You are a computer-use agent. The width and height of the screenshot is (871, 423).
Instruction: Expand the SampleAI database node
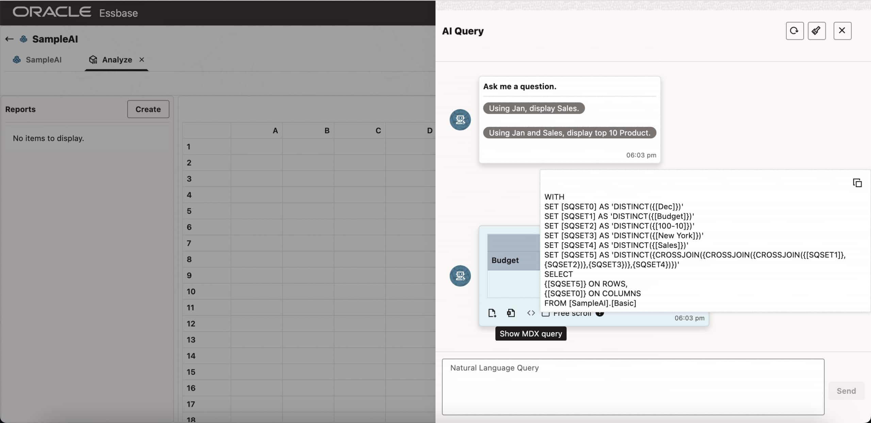tap(23, 39)
